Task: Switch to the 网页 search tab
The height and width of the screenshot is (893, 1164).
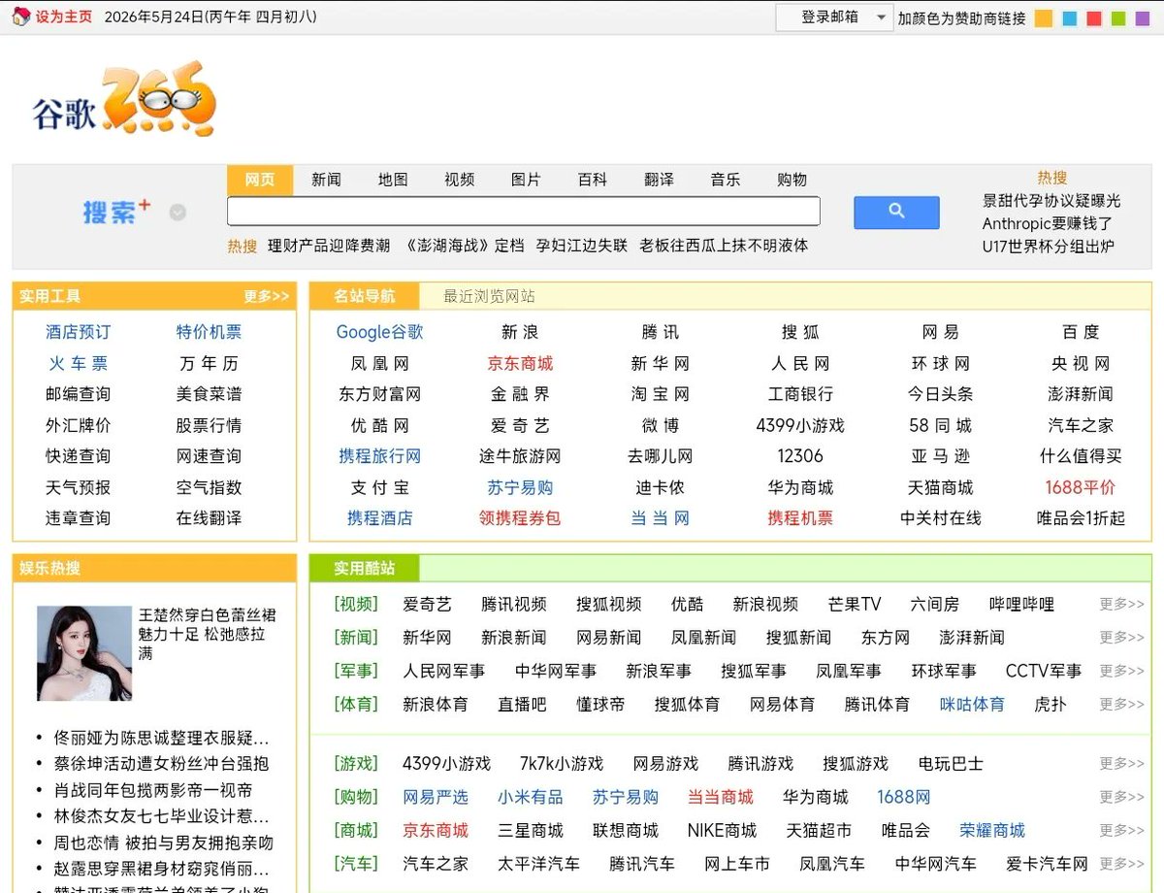Action: coord(260,180)
